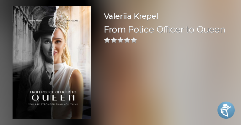Viewport: 241px width, 125px height.
Task: Click 'FROM POLICE OFFICER TO' cover line
Action: pos(53,92)
